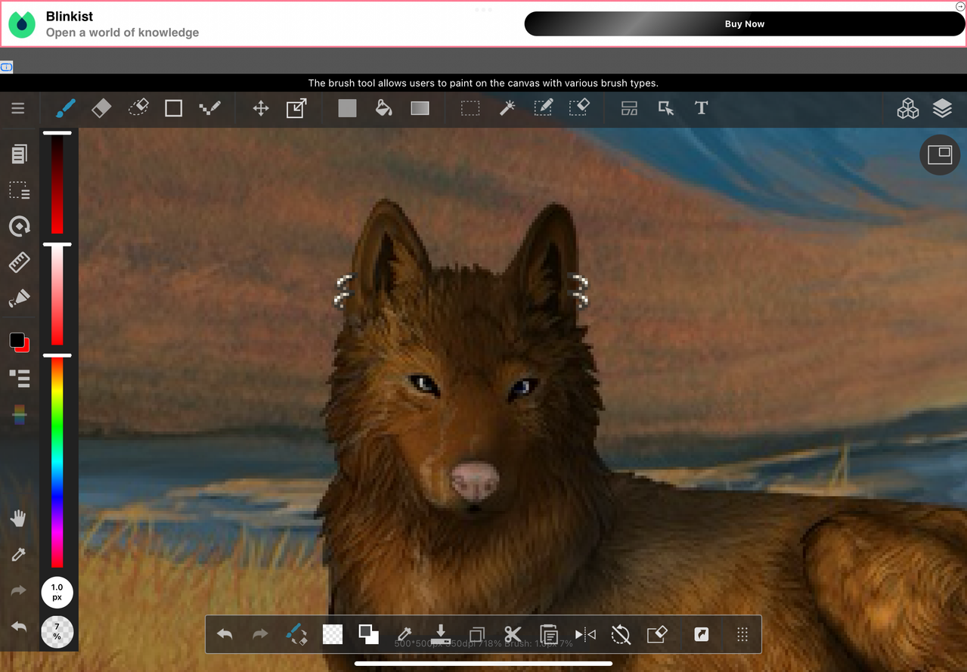The image size is (967, 672).
Task: Open the materials cubes panel
Action: [x=907, y=109]
